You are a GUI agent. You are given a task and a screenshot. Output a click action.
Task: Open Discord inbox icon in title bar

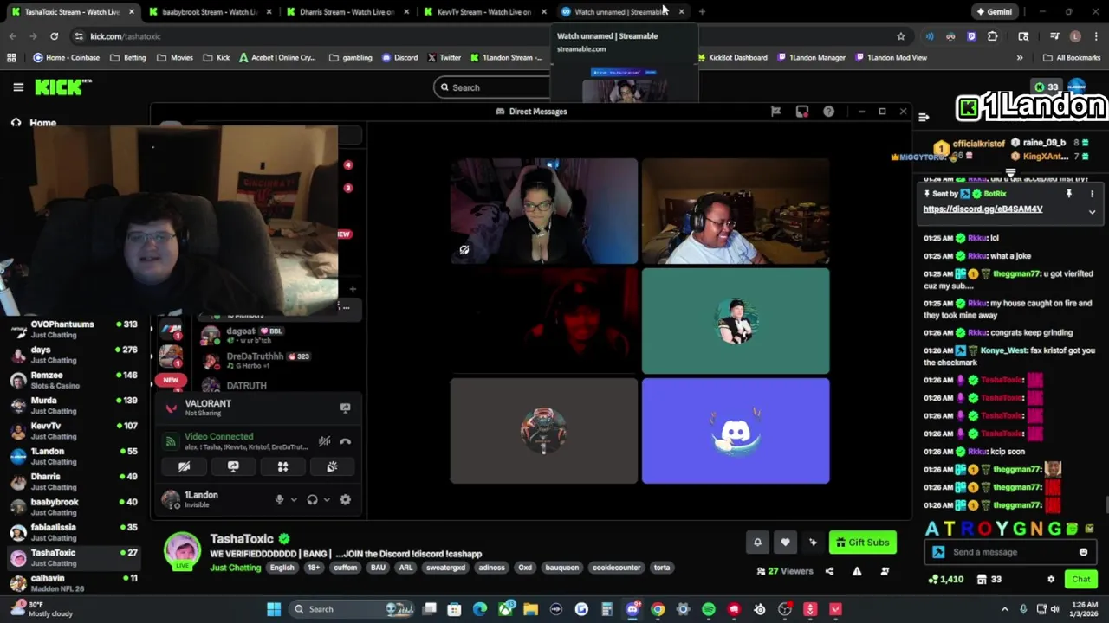tap(802, 112)
